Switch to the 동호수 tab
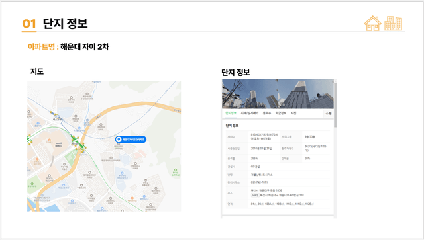The height and width of the screenshot is (240, 424). (266, 113)
